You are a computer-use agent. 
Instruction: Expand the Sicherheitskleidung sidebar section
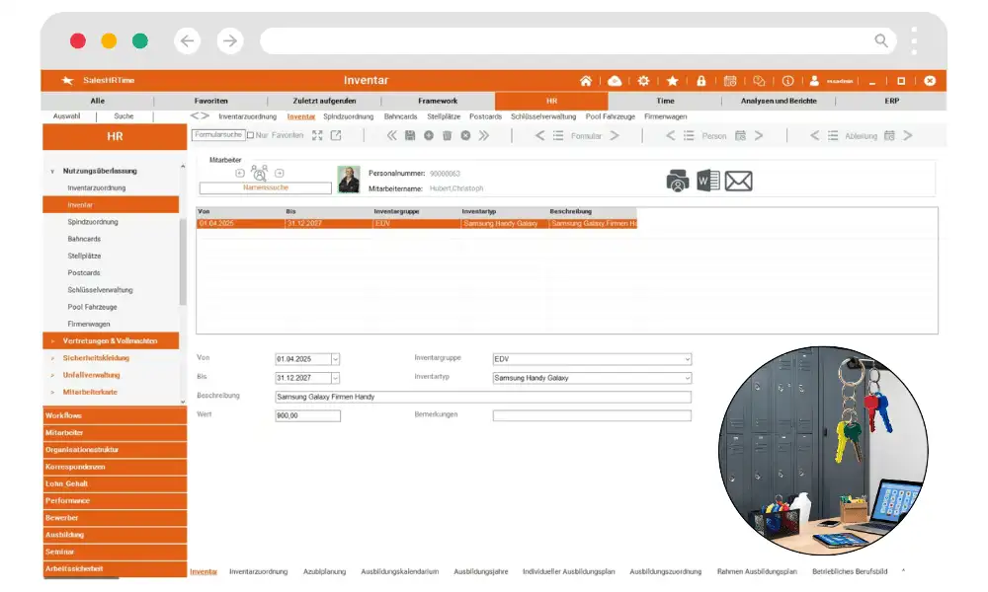[x=52, y=358]
